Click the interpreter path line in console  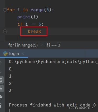click(53, 62)
